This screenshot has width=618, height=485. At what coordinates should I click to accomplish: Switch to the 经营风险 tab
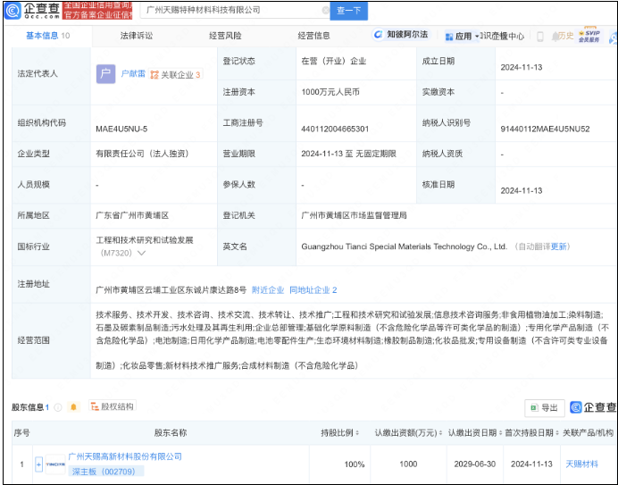pos(224,36)
